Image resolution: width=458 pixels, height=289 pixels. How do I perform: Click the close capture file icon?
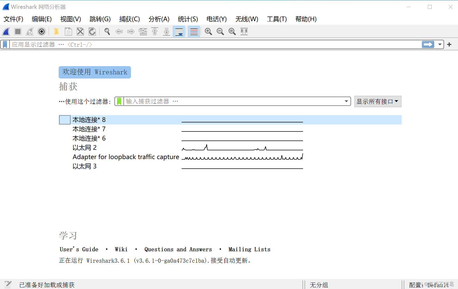point(80,32)
